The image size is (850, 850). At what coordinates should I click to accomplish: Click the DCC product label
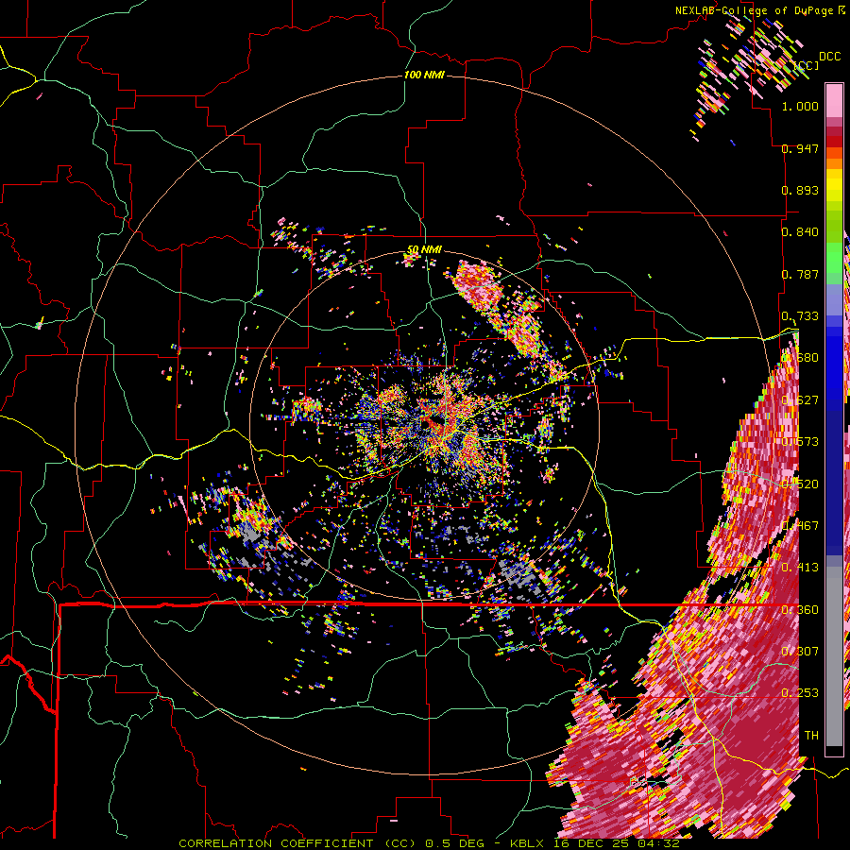coord(830,57)
